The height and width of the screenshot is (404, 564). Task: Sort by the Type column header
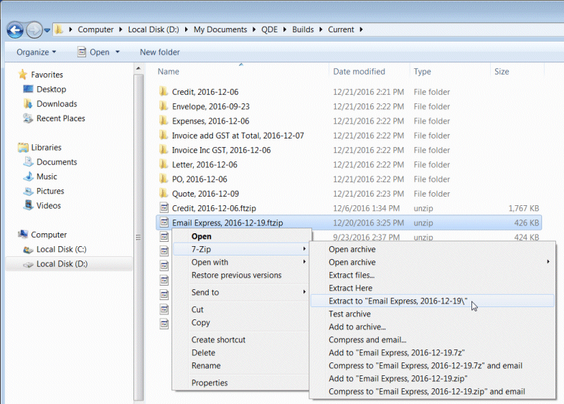pyautogui.click(x=422, y=71)
